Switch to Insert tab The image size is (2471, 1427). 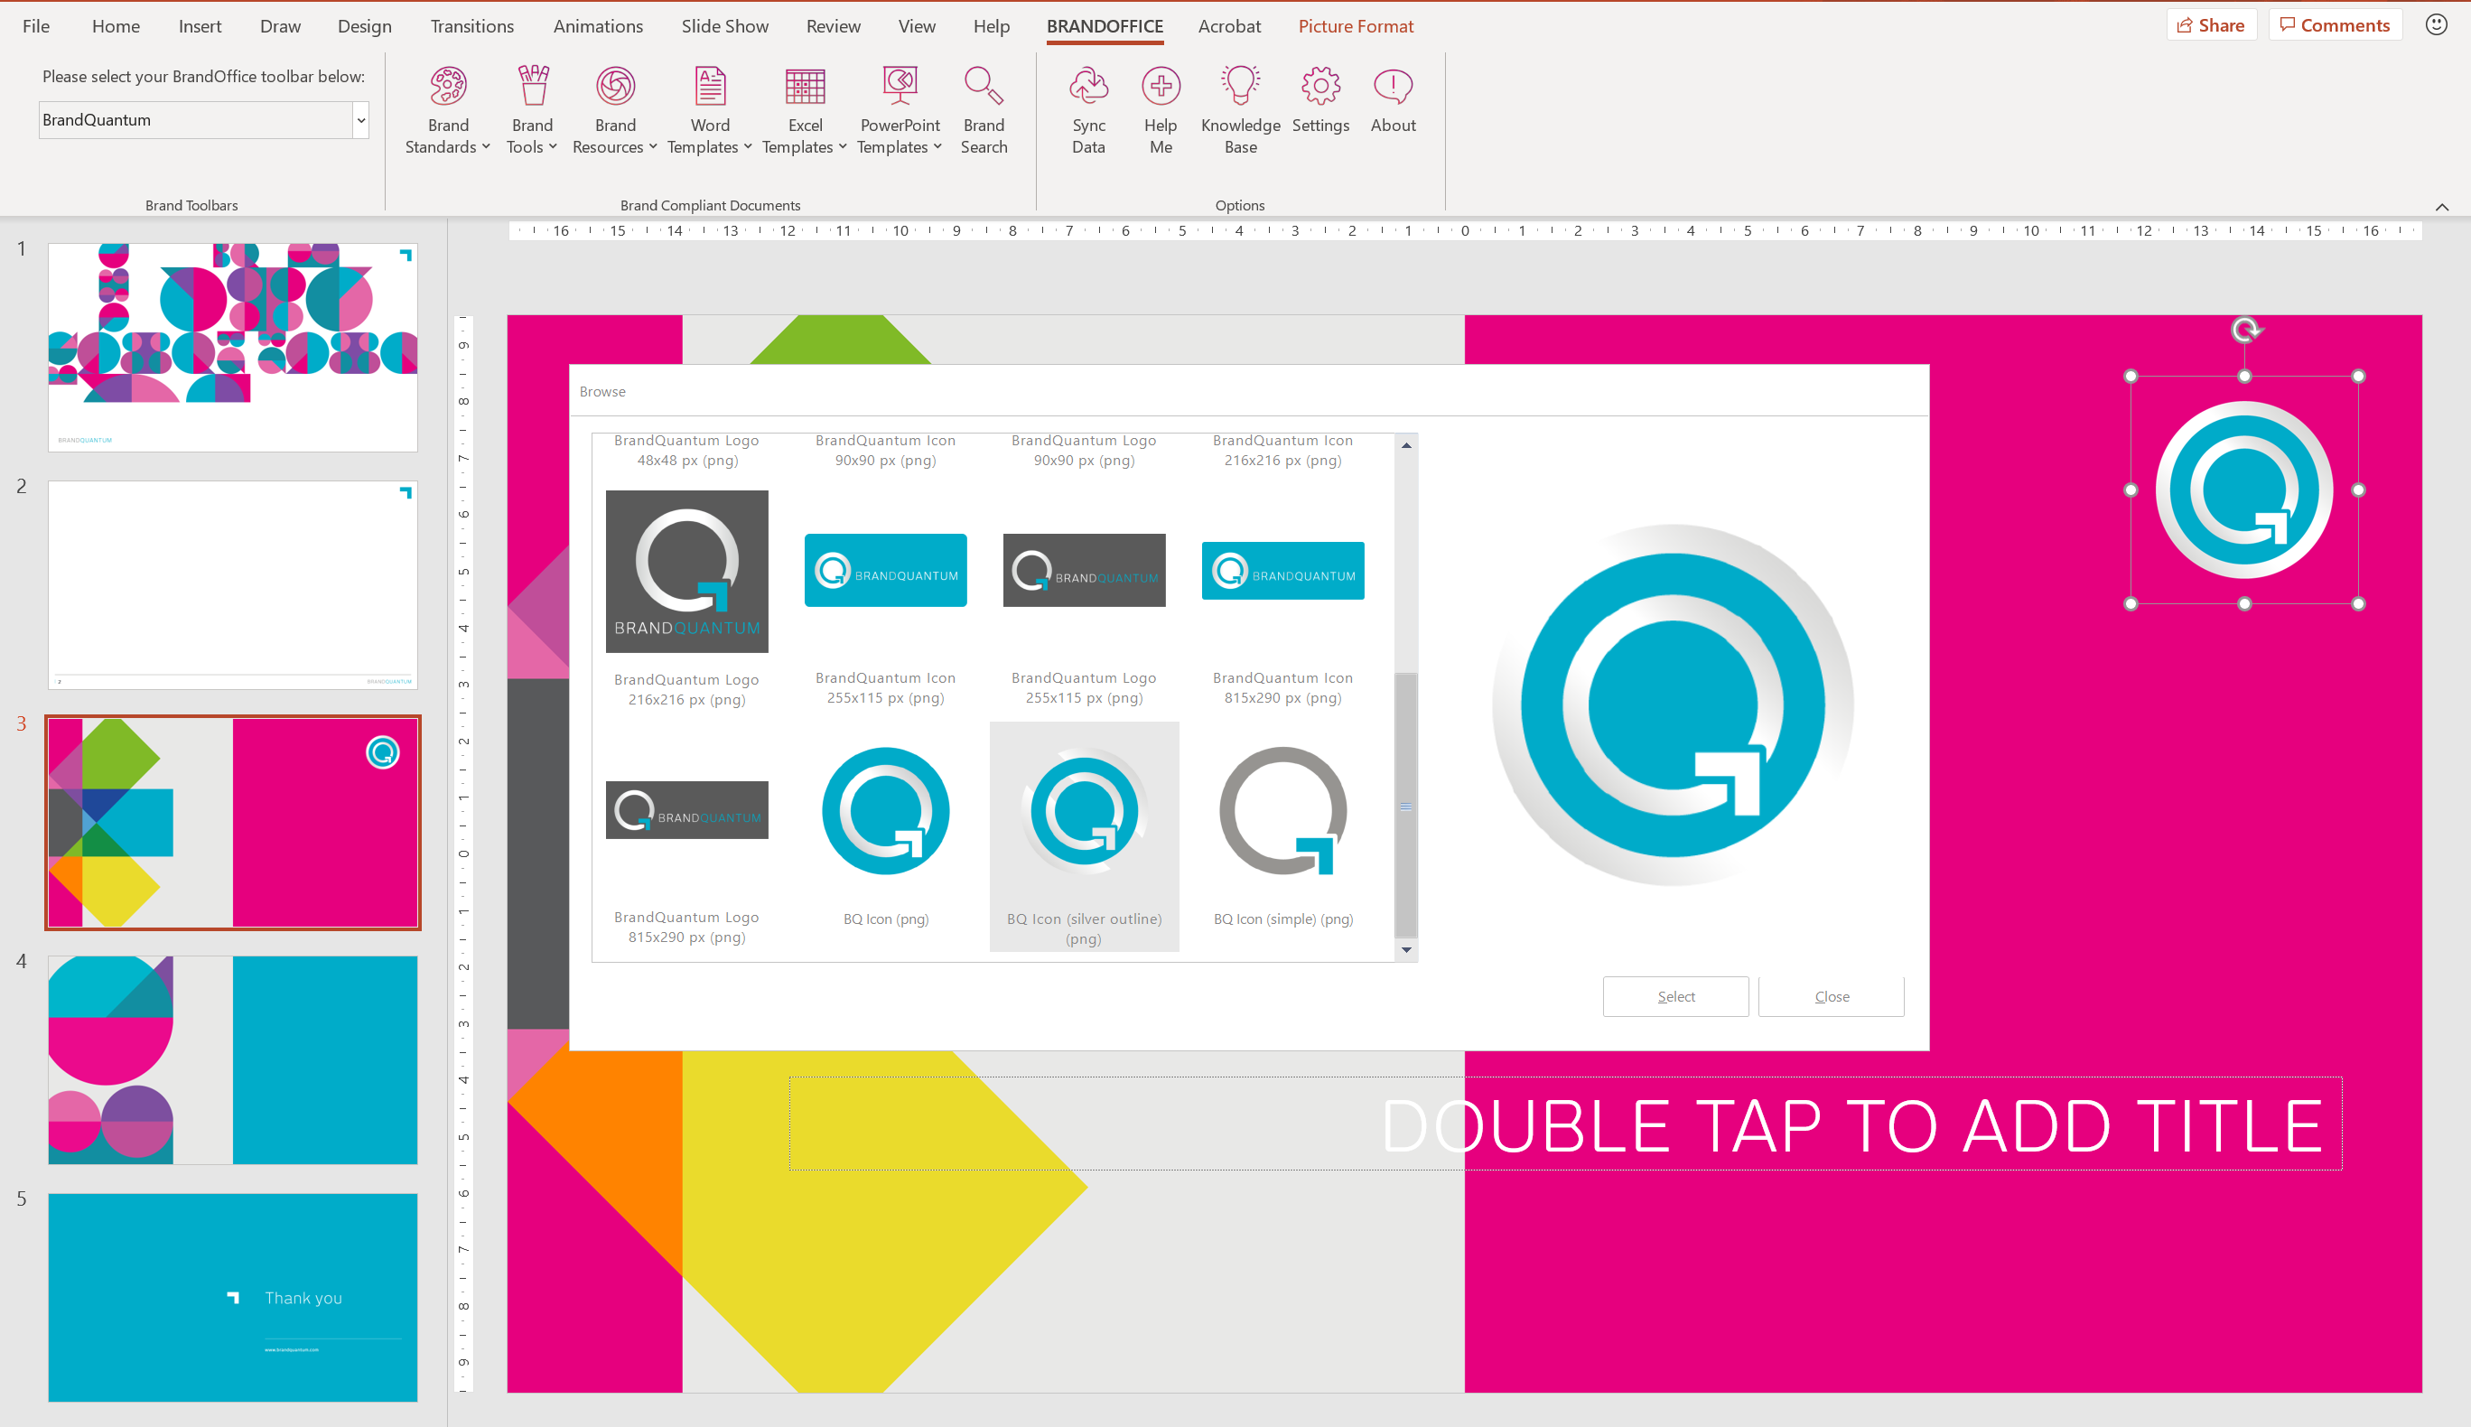tap(200, 26)
